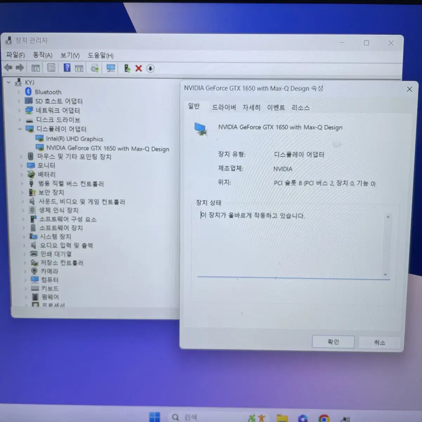Expand the 네트워크 어댑터 chevron

[19, 110]
